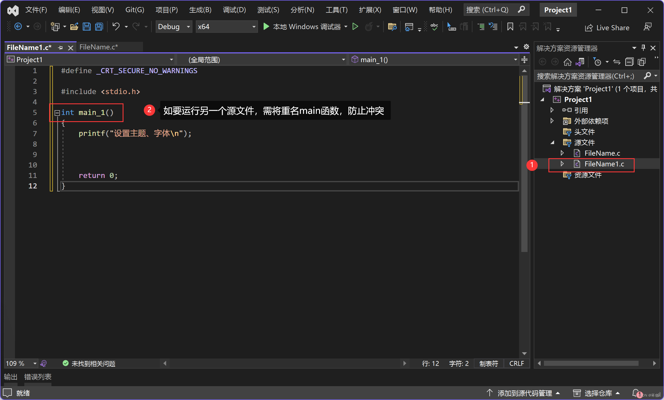Show all files icon in Solution Explorer
The width and height of the screenshot is (664, 400).
click(x=642, y=62)
